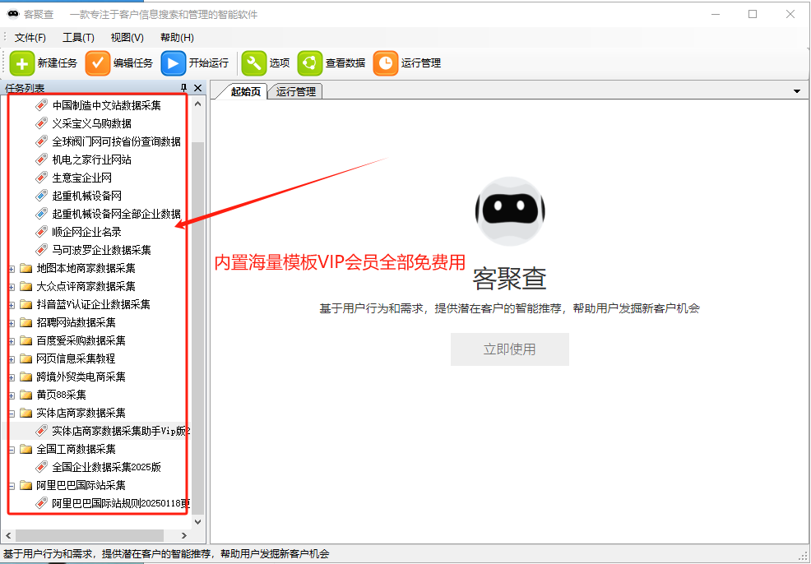This screenshot has width=811, height=564.
Task: Expand the 招聘网站数据采集 folder
Action: pos(12,323)
